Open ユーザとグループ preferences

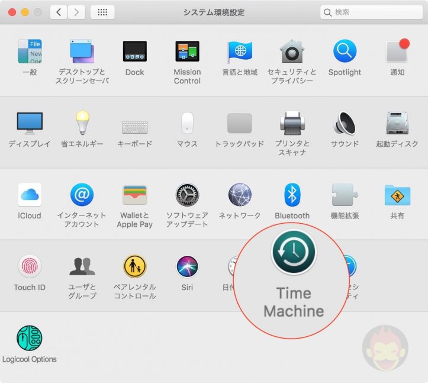point(82,266)
